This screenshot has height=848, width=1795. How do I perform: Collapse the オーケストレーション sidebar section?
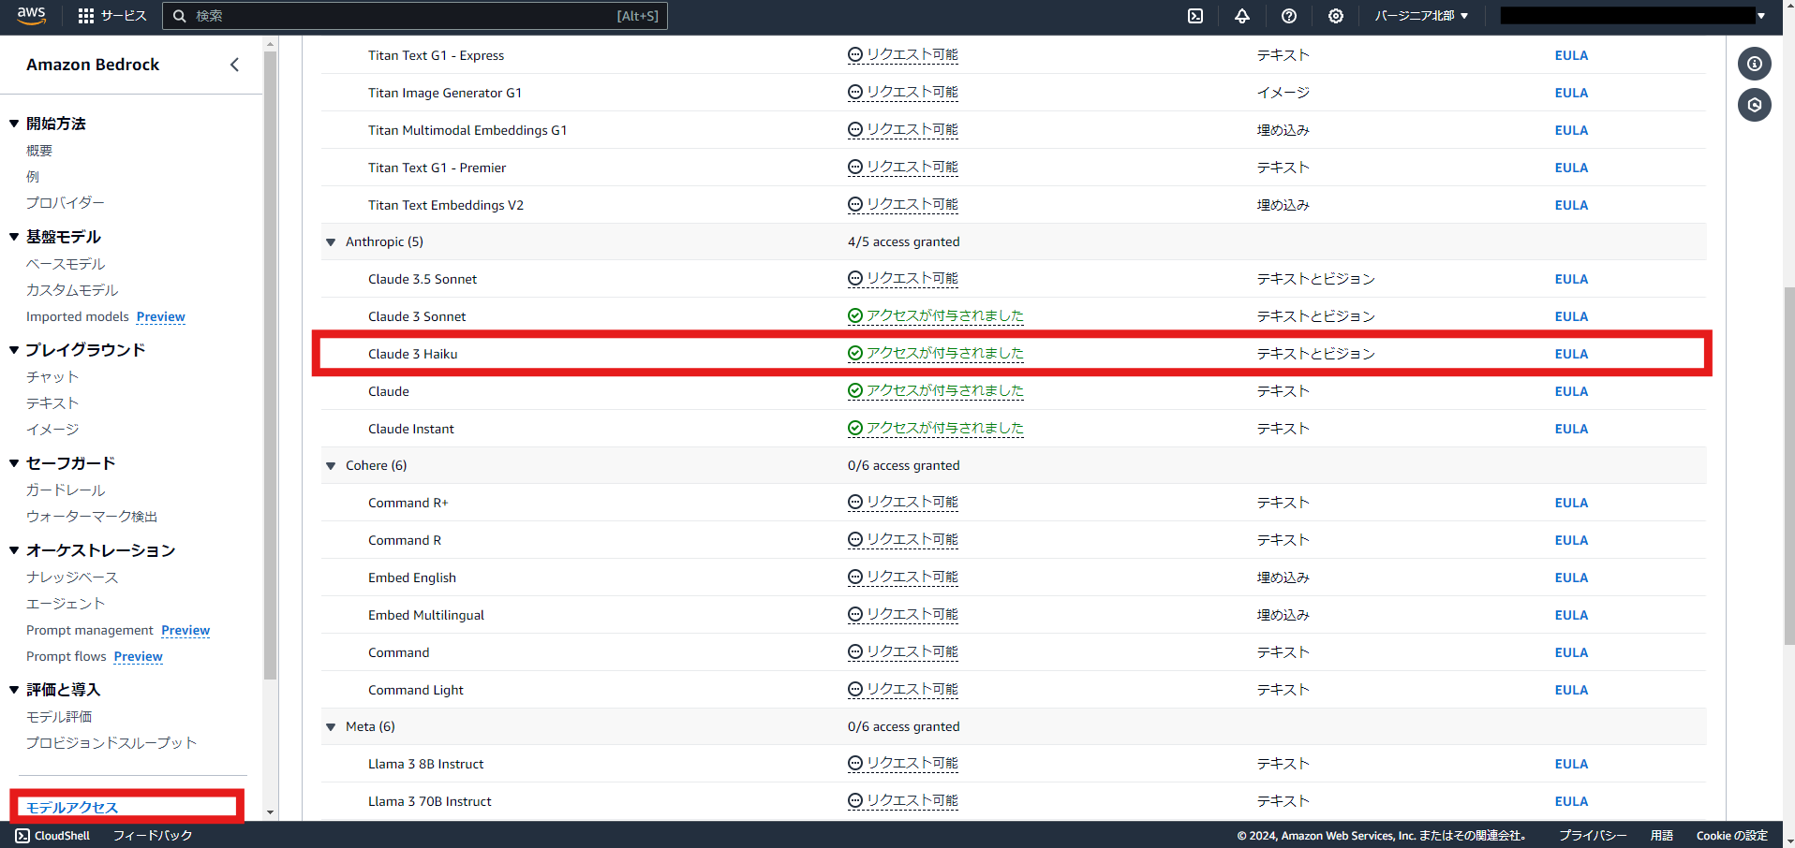coord(14,550)
